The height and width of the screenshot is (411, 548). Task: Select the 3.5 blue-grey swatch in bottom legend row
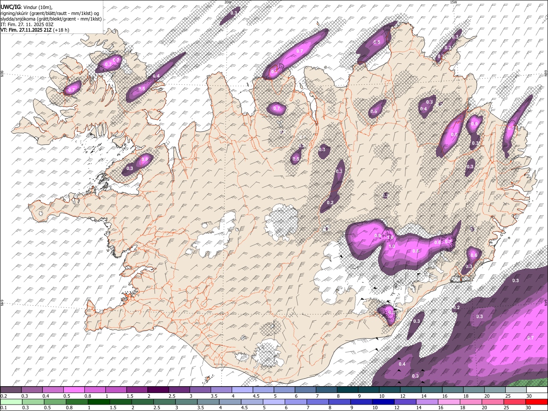pyautogui.click(x=208, y=402)
